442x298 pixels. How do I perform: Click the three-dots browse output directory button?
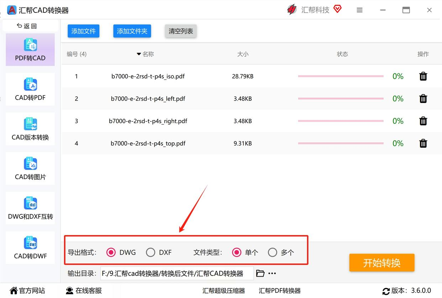click(272, 273)
